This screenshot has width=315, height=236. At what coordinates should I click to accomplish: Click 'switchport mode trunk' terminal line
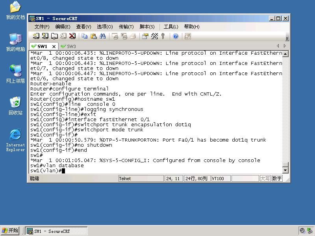pyautogui.click(x=87, y=130)
